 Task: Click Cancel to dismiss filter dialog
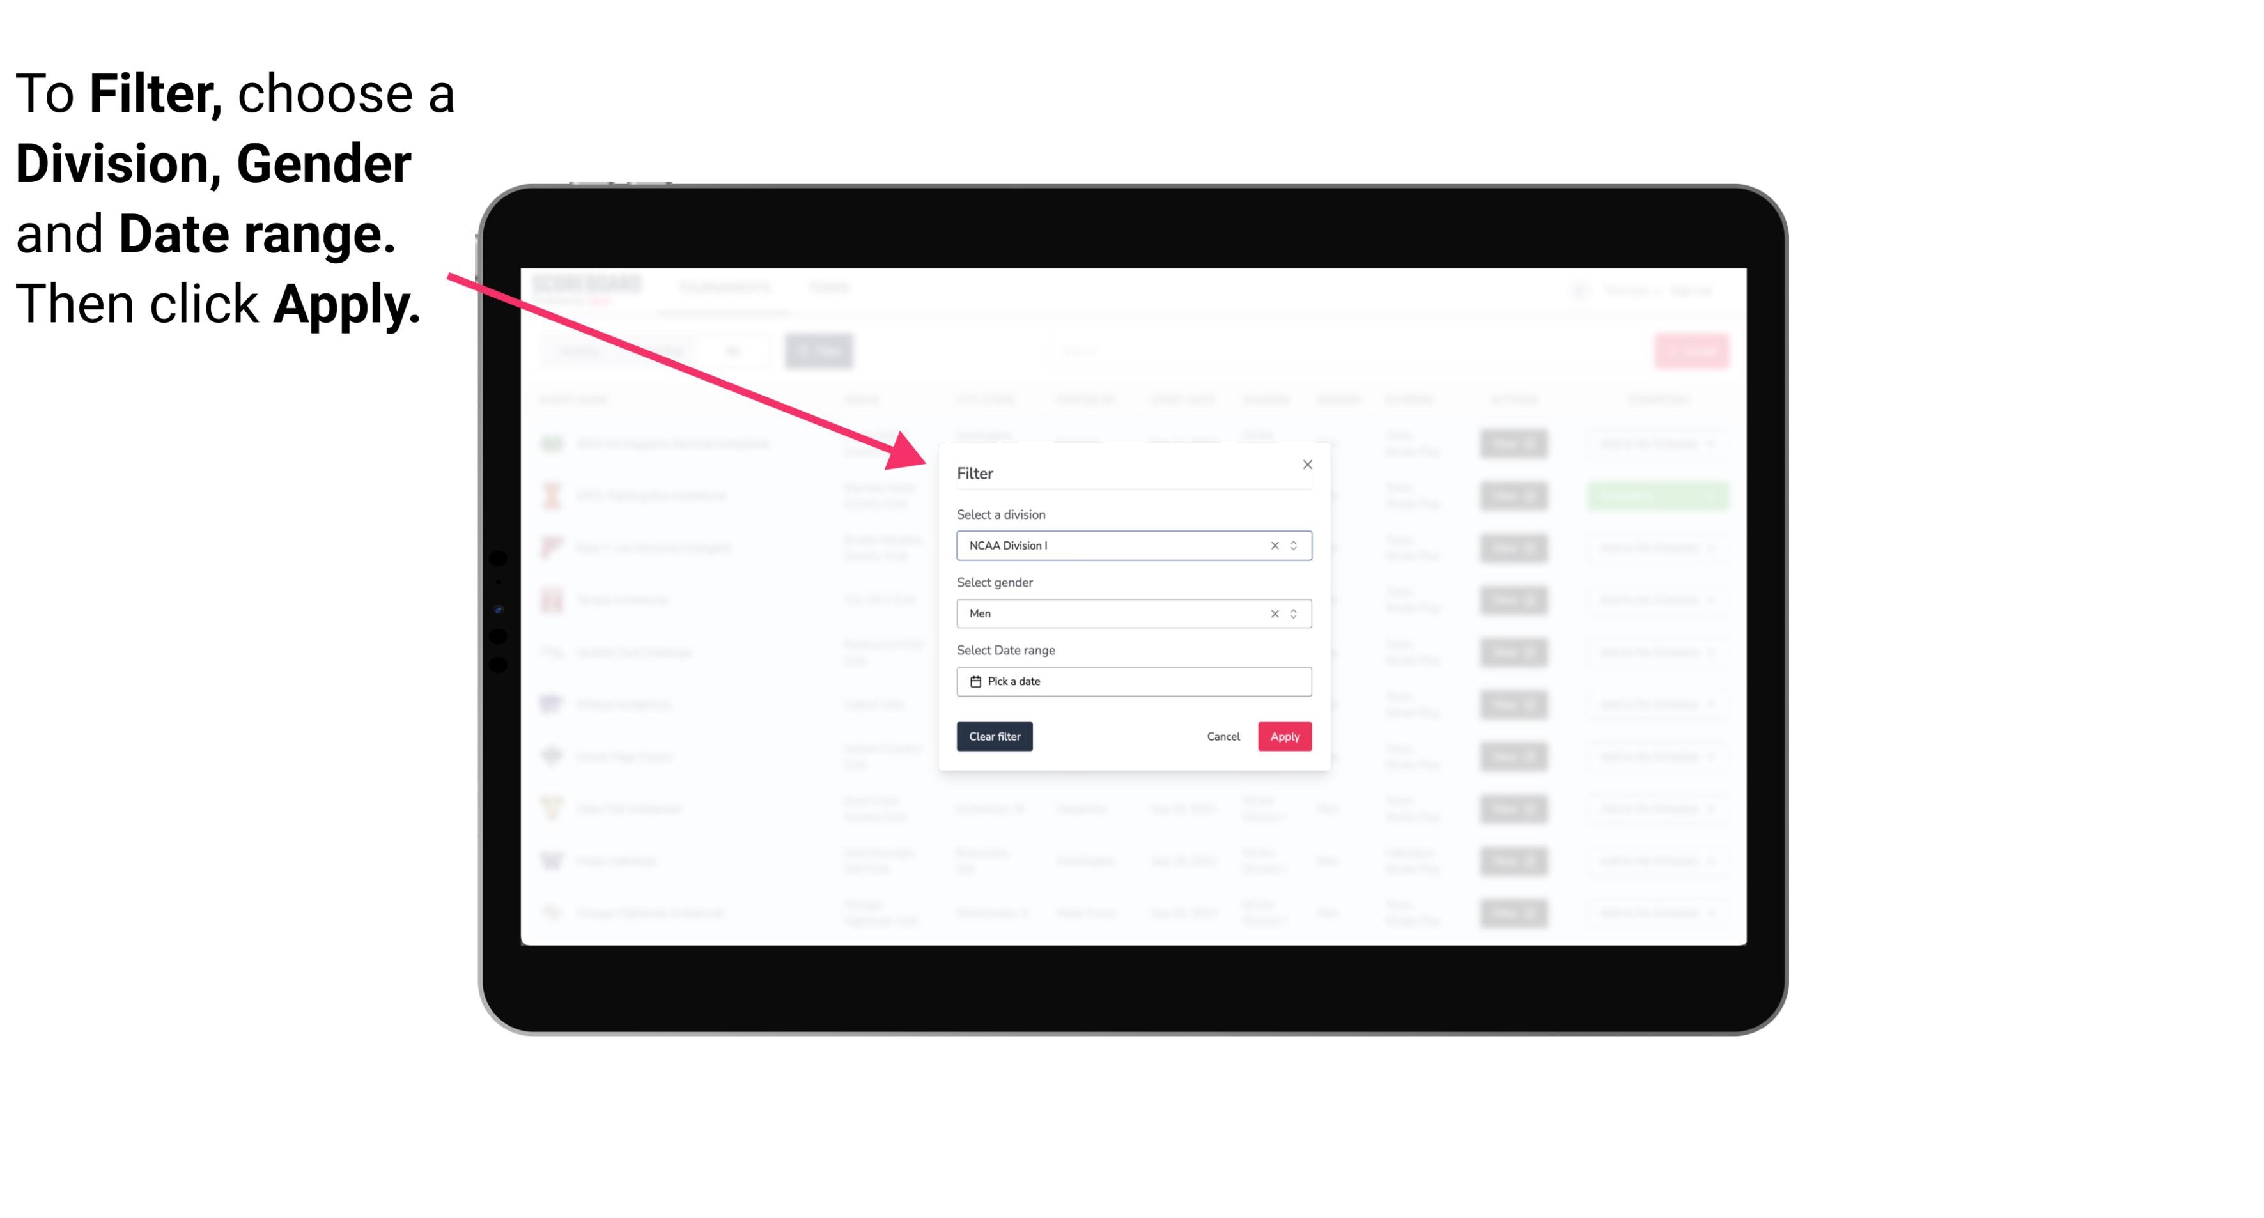point(1224,737)
